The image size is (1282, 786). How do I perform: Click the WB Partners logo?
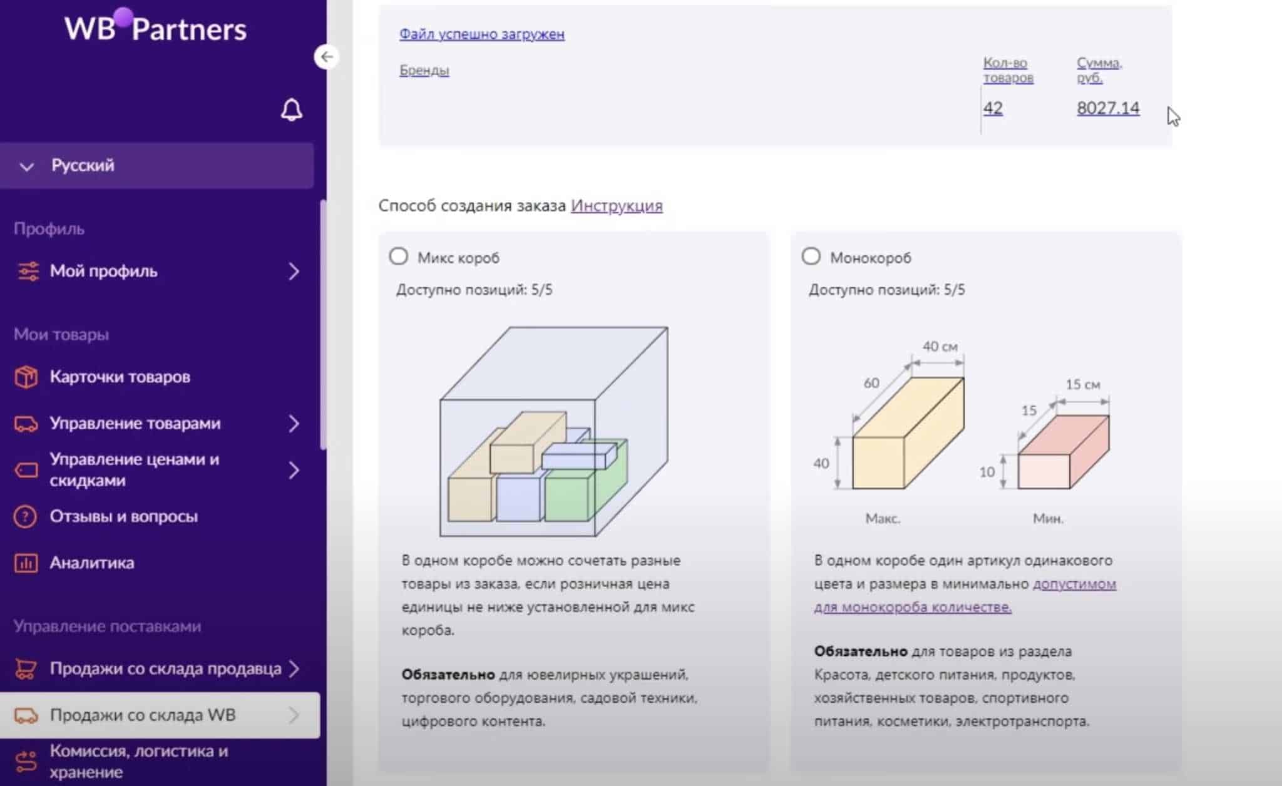tap(155, 28)
